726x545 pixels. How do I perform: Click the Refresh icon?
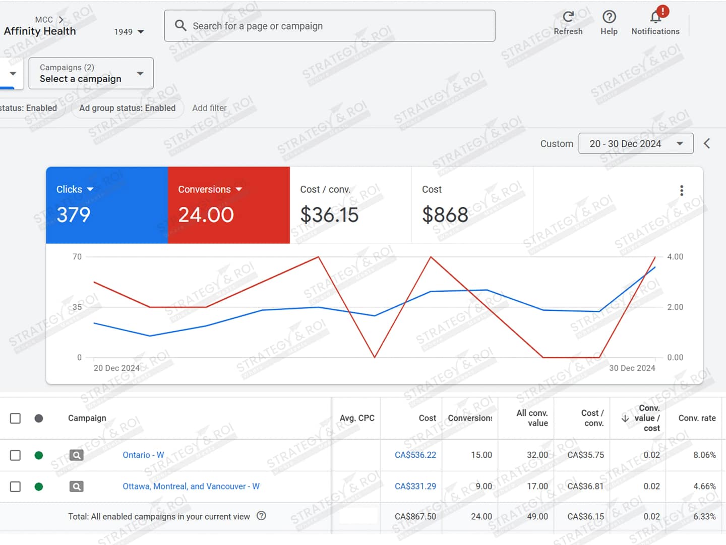(568, 18)
